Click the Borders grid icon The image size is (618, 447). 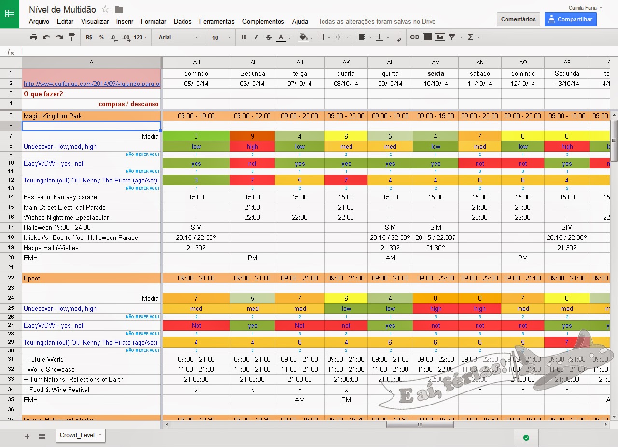tap(321, 37)
